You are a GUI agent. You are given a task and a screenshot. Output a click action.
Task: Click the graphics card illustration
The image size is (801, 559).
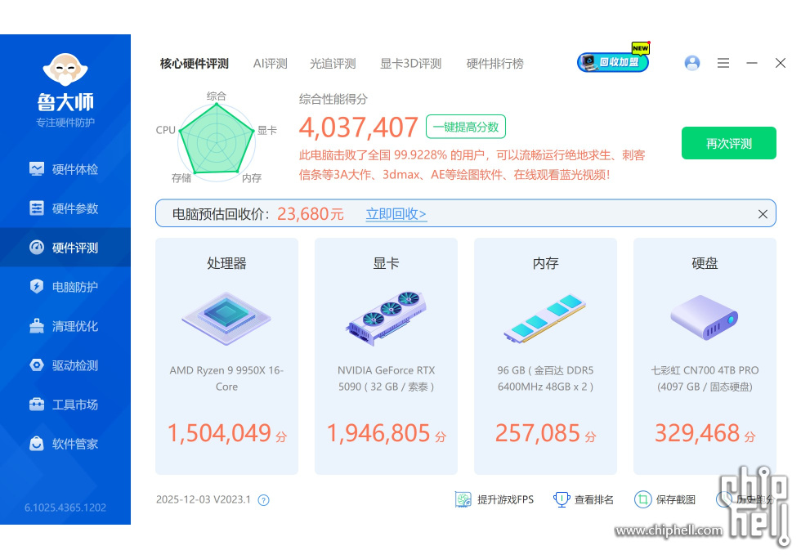[386, 318]
